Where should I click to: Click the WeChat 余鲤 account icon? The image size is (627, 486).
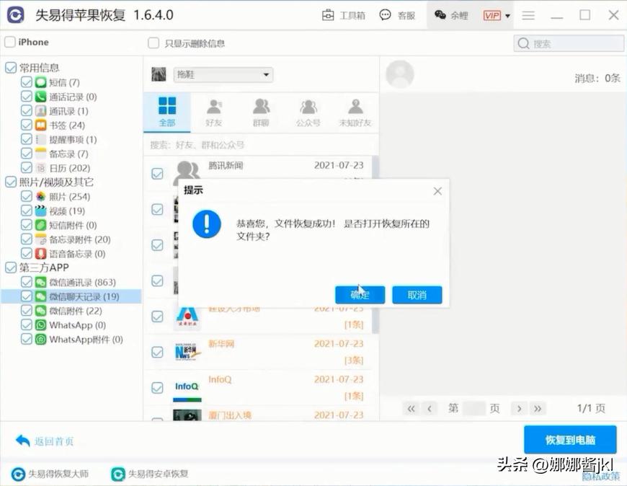(x=438, y=14)
